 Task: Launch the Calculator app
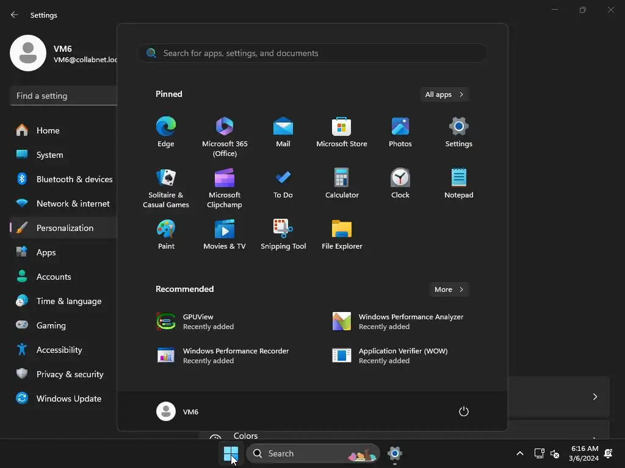click(x=342, y=183)
